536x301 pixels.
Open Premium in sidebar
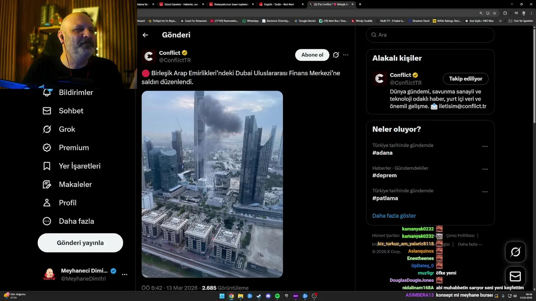(x=65, y=148)
